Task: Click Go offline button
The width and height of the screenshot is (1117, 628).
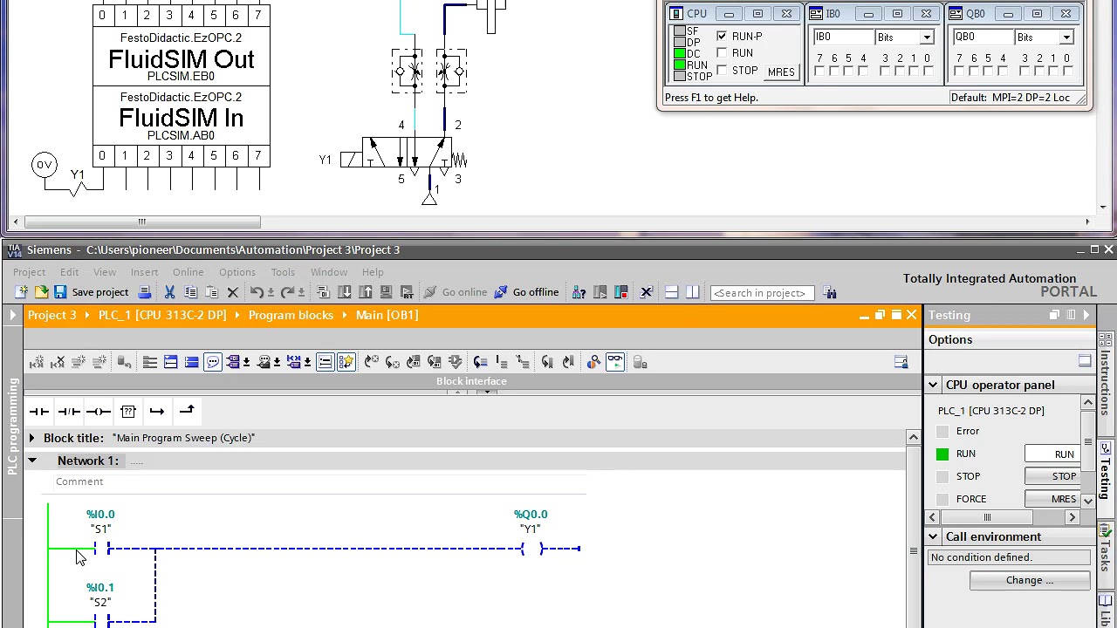Action: click(527, 292)
